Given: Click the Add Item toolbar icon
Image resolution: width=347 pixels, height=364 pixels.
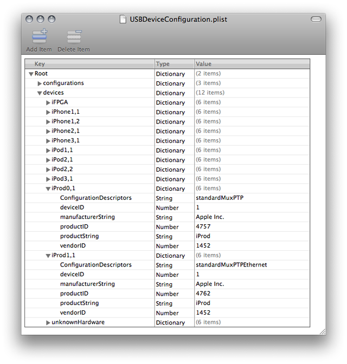Looking at the screenshot, I should 40,36.
